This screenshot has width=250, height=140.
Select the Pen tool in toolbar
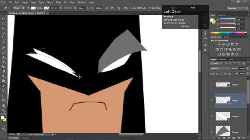pos(4,86)
